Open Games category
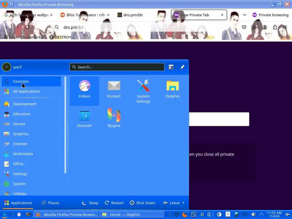Viewport: 292px width, 219px height. (x=31, y=124)
